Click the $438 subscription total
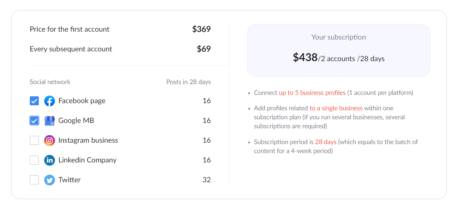Screen dimensions: 458x207 [305, 57]
